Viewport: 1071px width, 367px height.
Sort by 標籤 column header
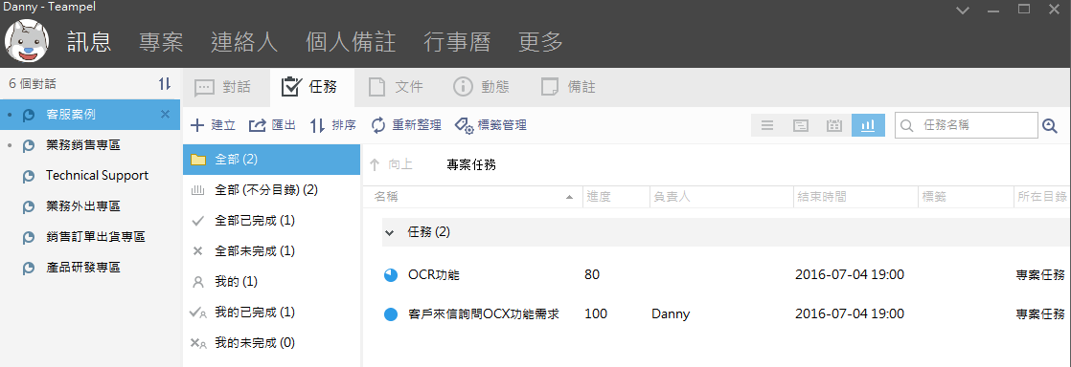point(967,197)
